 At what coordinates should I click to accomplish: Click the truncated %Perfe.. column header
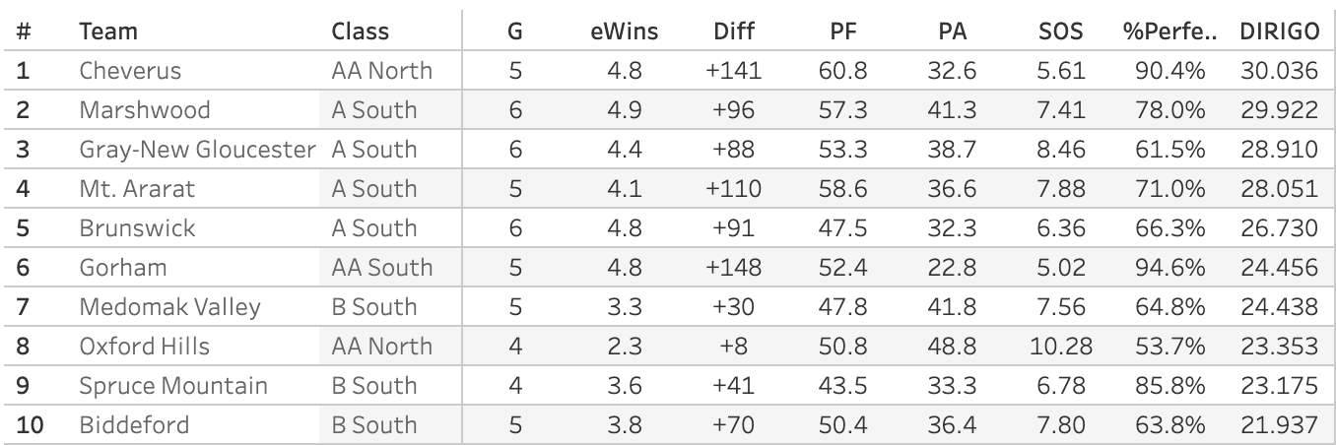[x=1169, y=32]
